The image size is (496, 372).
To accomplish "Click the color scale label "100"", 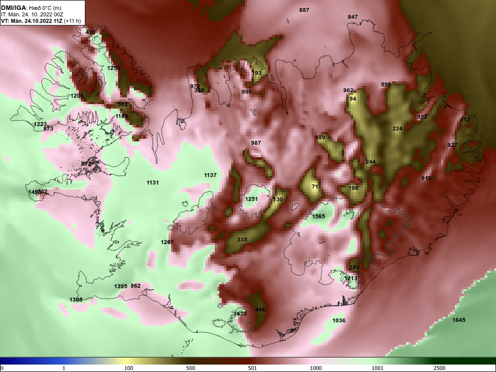I will 128,368.
